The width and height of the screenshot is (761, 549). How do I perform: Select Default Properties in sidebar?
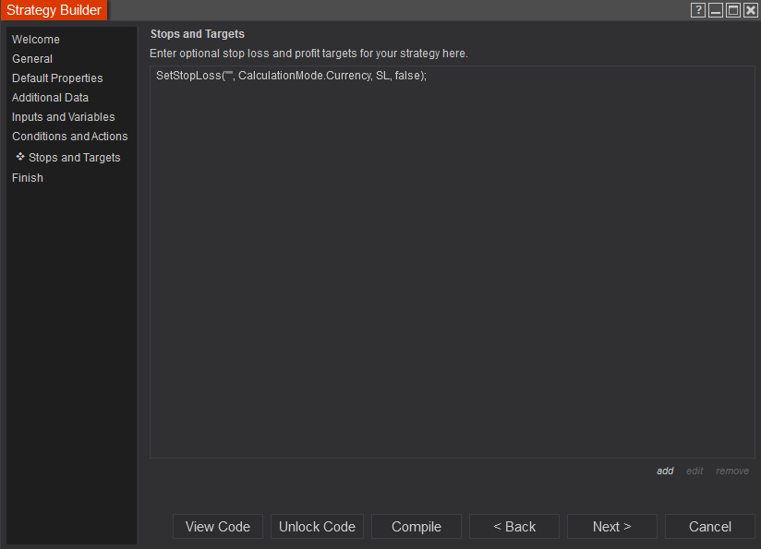[x=57, y=78]
